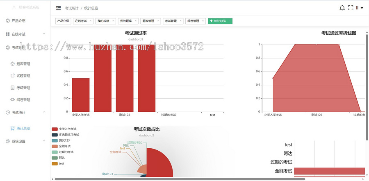Click the scroll down arrow
The image size is (369, 181).
coord(367,175)
